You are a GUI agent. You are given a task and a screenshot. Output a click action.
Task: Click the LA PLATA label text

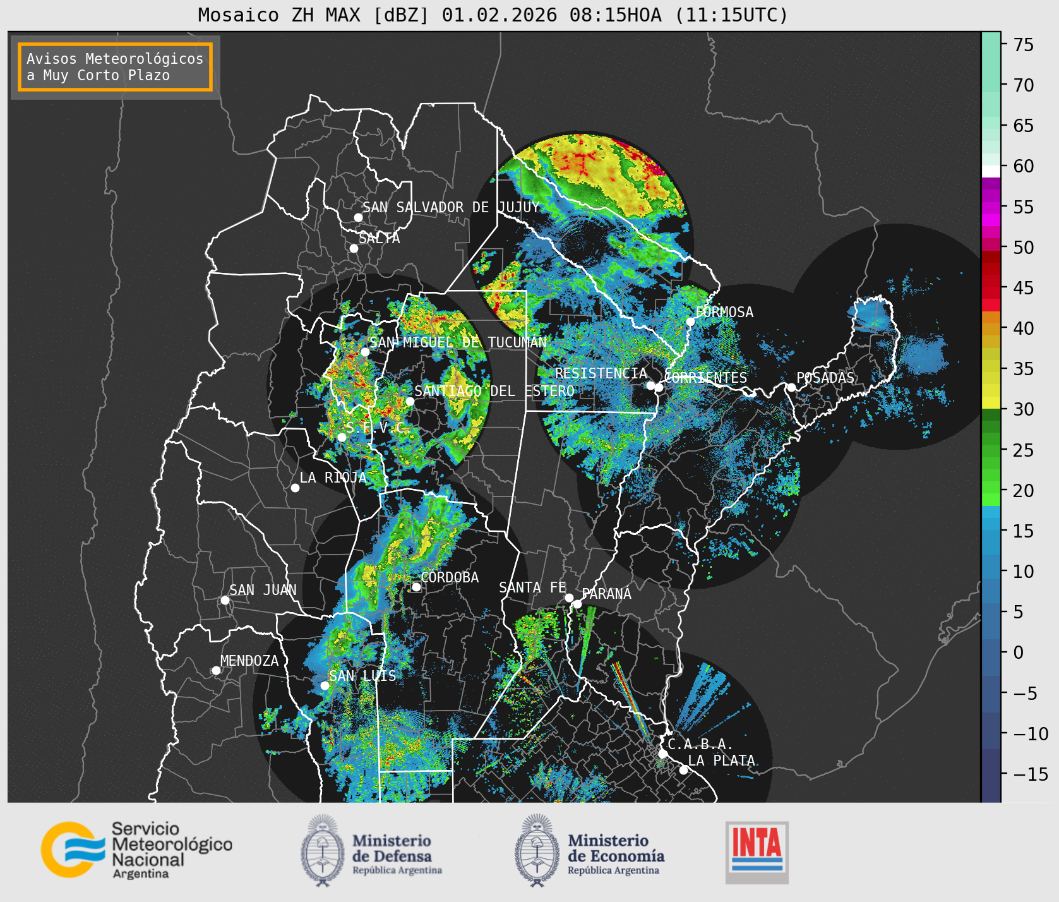721,761
